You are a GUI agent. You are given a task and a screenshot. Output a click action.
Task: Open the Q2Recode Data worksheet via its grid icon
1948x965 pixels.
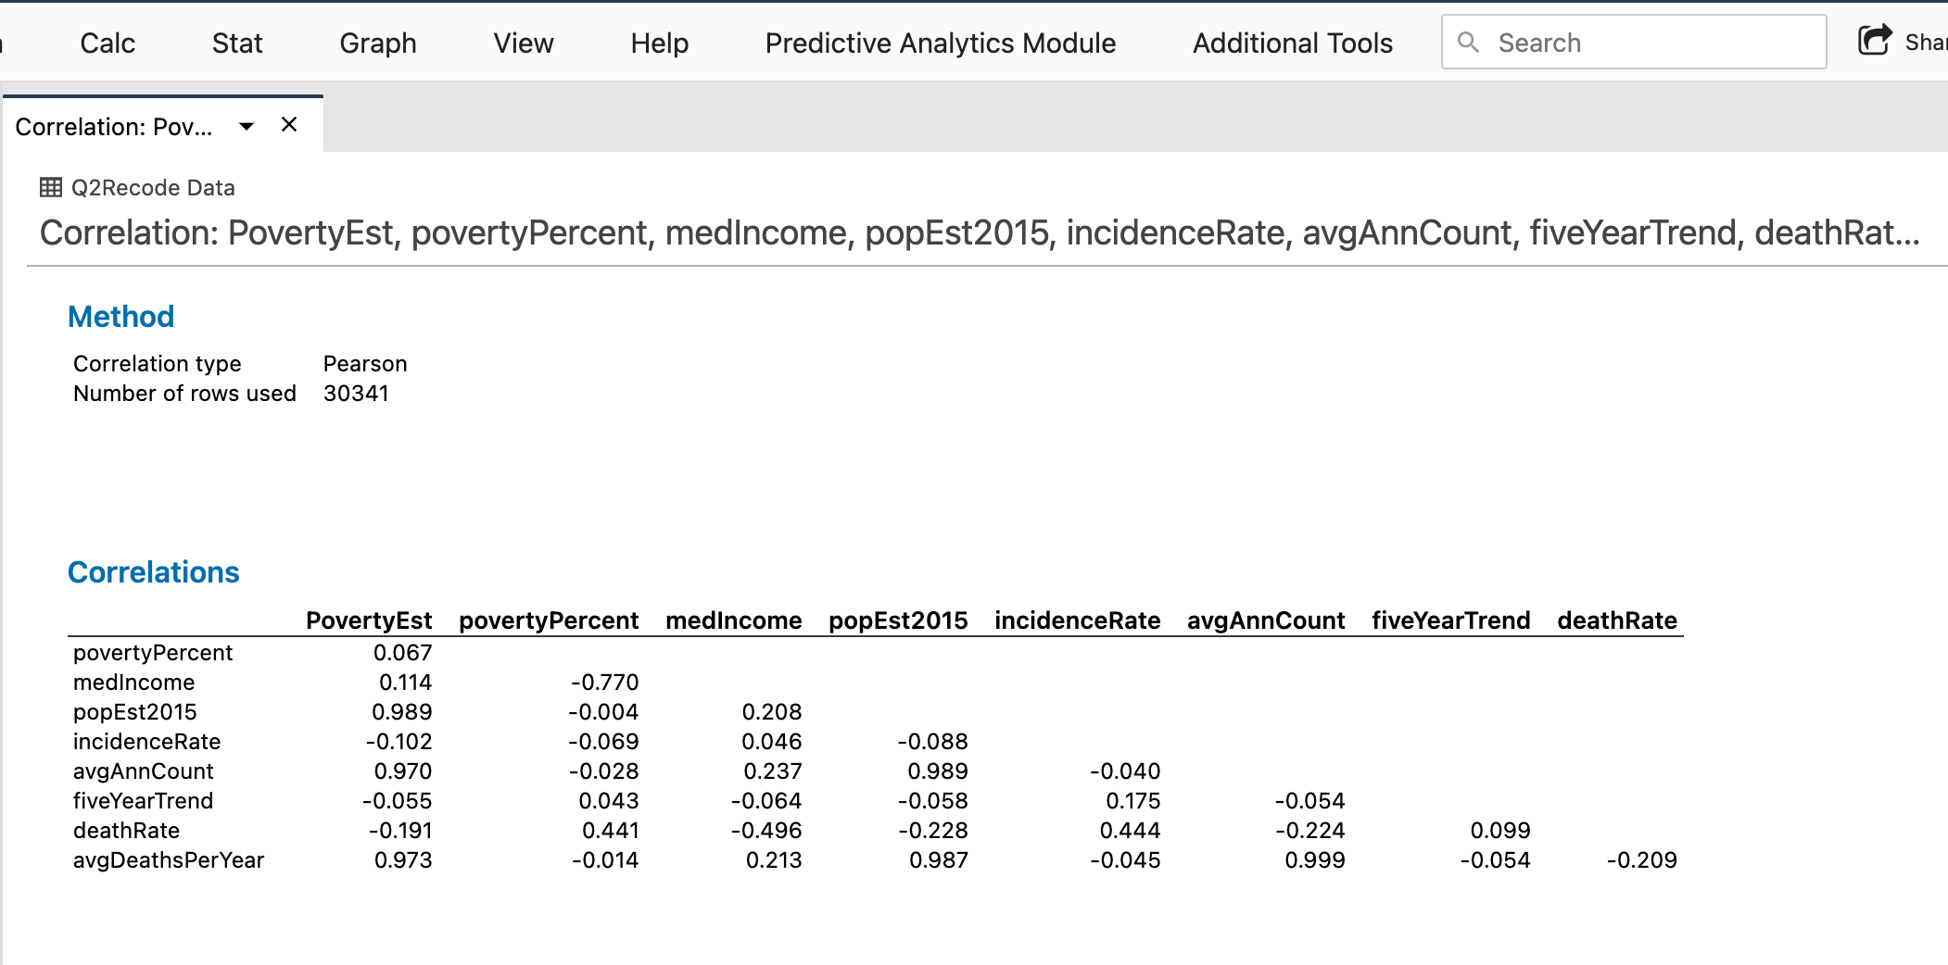click(49, 187)
